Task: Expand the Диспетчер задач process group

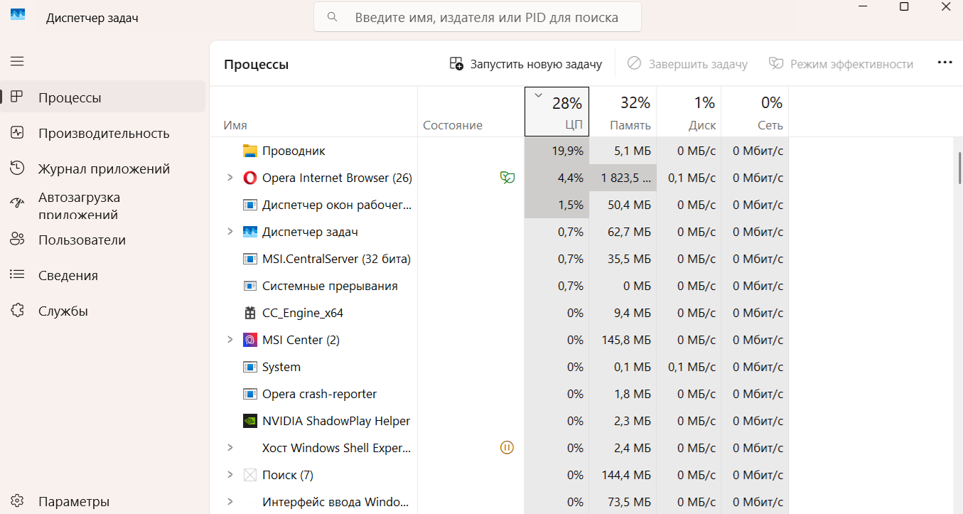Action: click(x=230, y=232)
